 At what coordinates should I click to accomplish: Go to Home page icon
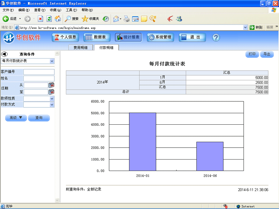click(x=58, y=19)
